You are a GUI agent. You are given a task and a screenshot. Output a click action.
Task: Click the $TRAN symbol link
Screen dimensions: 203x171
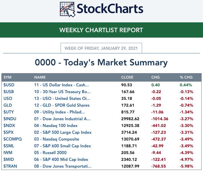coord(10,166)
